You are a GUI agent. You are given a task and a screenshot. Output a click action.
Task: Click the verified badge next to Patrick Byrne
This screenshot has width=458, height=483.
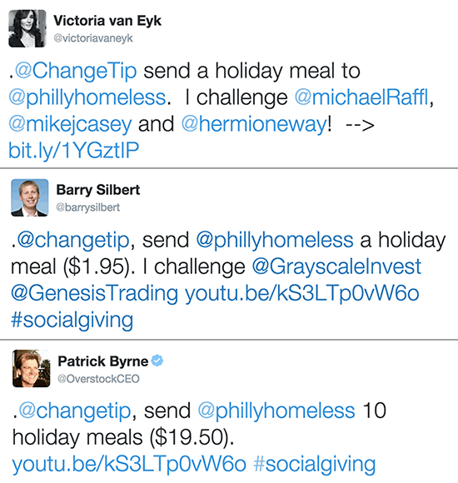click(x=157, y=361)
